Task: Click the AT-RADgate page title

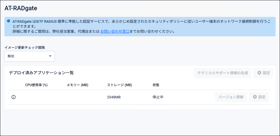Action: click(21, 8)
